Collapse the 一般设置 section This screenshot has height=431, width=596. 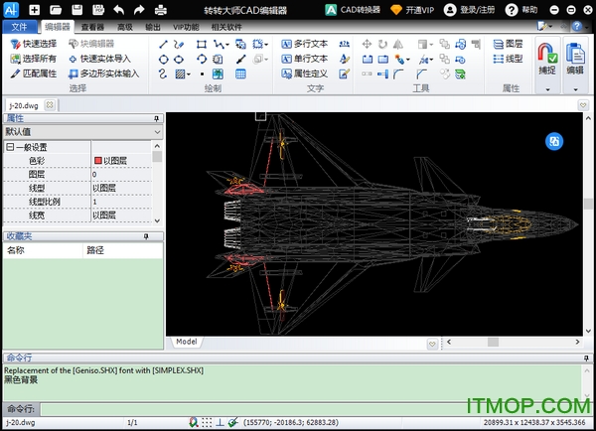point(10,147)
